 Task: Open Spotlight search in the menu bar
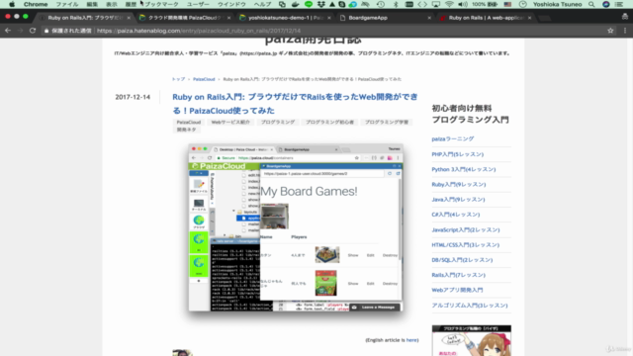point(591,4)
